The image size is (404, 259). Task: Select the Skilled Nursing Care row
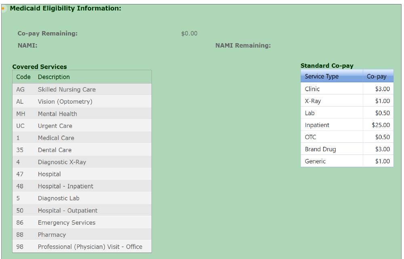click(x=82, y=90)
